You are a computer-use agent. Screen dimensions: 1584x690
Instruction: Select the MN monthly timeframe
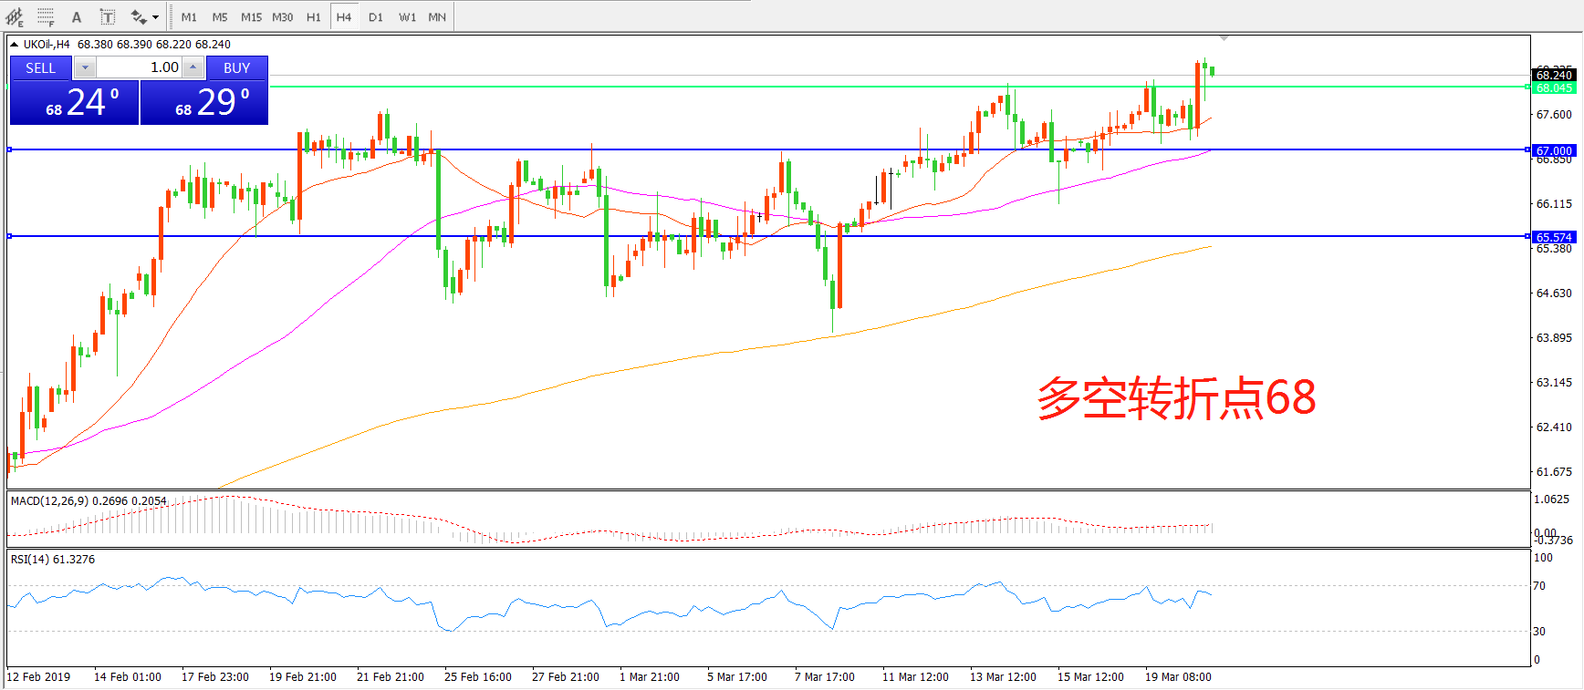pyautogui.click(x=437, y=16)
